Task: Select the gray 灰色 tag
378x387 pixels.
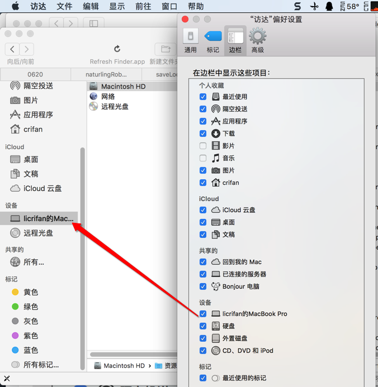Action: click(x=25, y=321)
